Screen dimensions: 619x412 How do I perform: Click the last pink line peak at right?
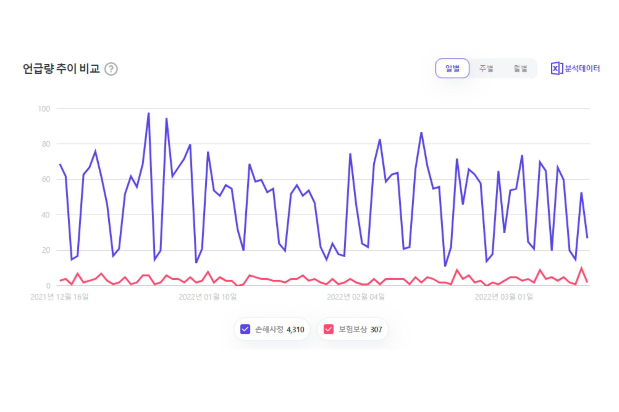[x=582, y=268]
